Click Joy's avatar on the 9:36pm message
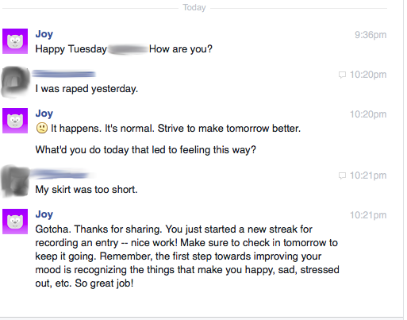The image size is (407, 320). click(x=15, y=41)
